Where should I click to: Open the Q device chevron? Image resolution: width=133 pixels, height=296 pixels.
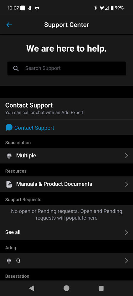pyautogui.click(x=126, y=261)
